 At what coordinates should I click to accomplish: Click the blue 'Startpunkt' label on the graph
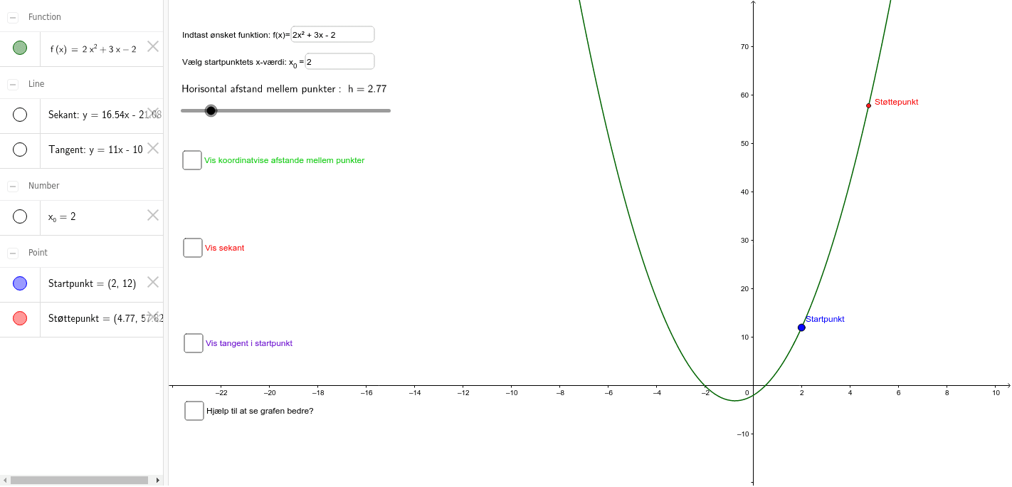825,319
